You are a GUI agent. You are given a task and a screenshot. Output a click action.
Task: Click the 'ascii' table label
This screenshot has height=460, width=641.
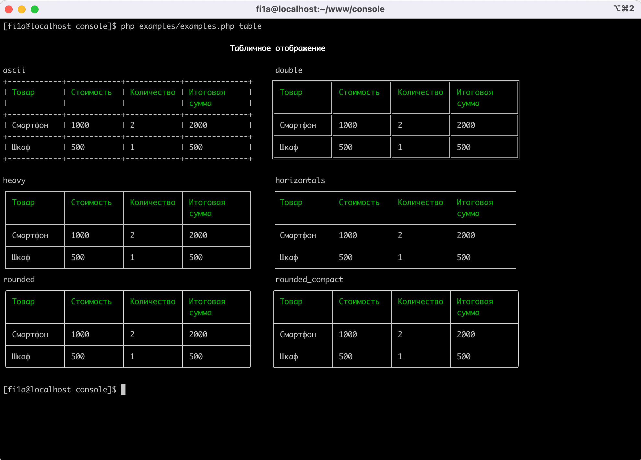[x=14, y=70]
